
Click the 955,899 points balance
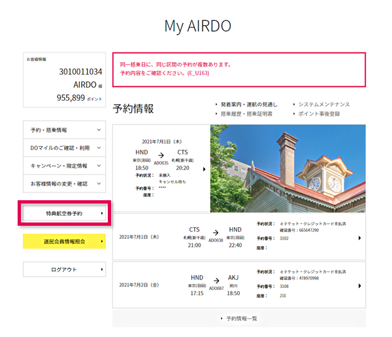(71, 98)
